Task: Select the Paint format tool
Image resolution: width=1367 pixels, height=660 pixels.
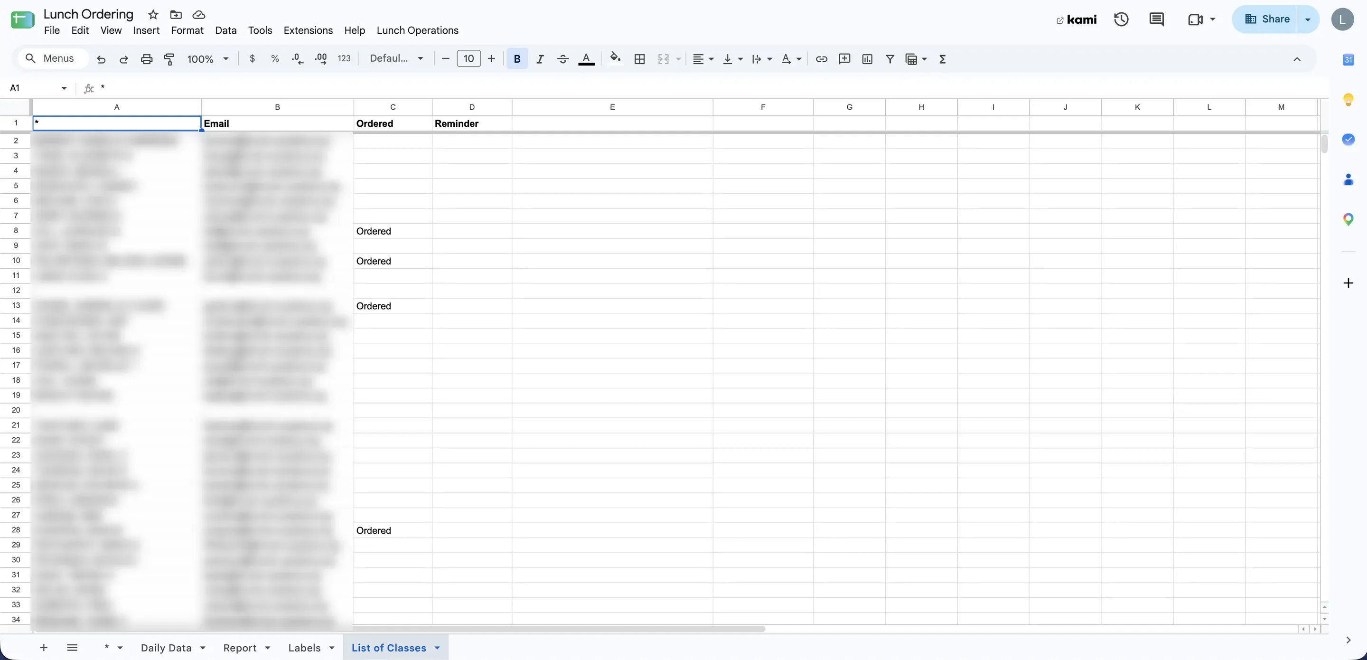Action: [x=169, y=59]
